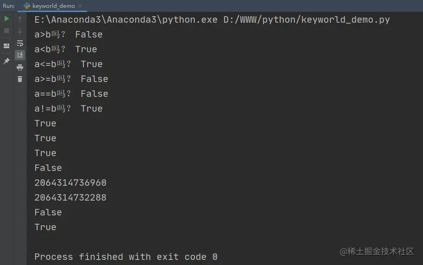Click the green Rerun button
Viewport: 423px width, 265px height.
pyautogui.click(x=7, y=19)
